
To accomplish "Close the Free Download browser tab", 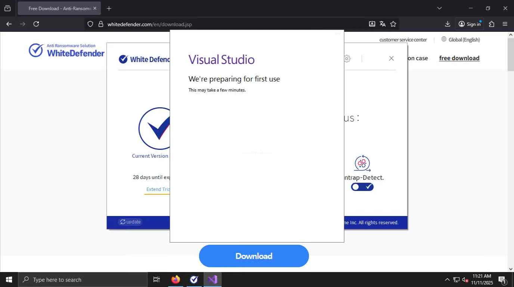I will 95,8.
